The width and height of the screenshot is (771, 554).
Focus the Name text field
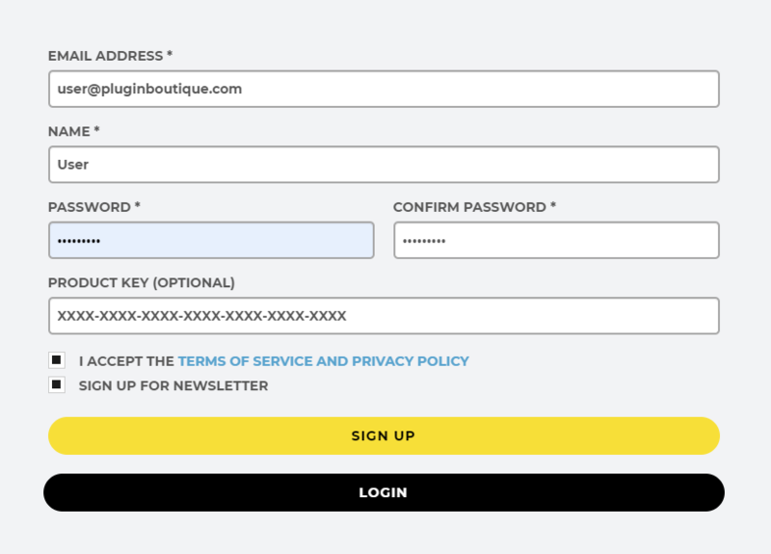click(384, 164)
